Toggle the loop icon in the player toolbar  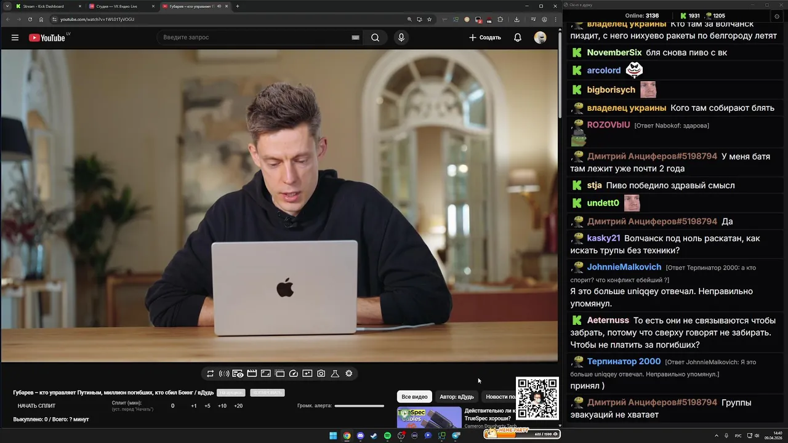(x=211, y=373)
